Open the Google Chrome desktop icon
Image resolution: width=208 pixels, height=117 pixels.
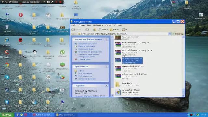7,65
